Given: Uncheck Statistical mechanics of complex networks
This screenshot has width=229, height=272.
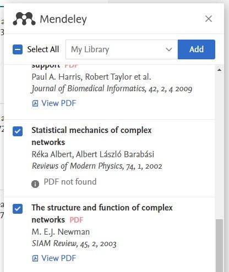Looking at the screenshot, I should coord(18,131).
